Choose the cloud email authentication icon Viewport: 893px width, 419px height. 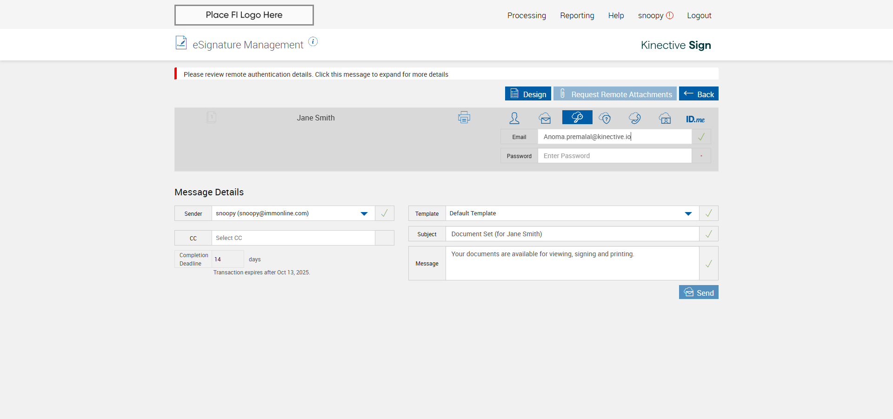point(545,118)
